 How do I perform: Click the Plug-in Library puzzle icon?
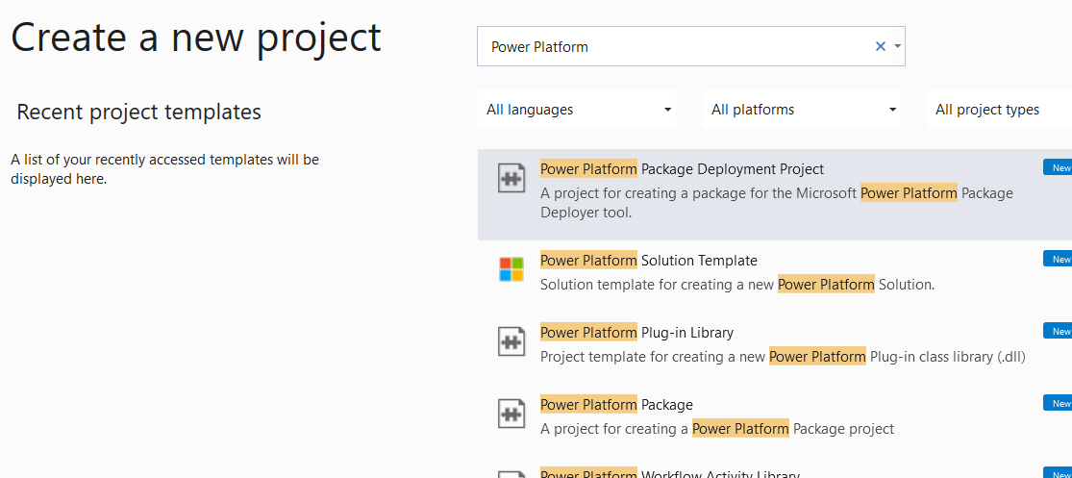coord(511,341)
